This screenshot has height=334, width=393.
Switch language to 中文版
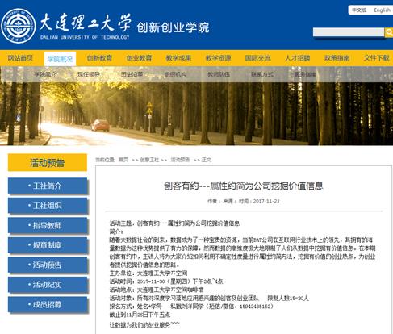tap(359, 10)
